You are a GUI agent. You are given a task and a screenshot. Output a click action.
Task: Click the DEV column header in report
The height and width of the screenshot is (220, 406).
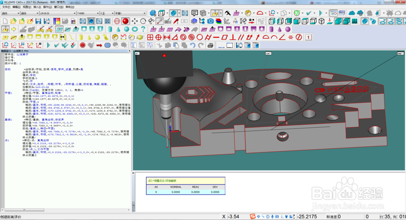tap(215, 187)
